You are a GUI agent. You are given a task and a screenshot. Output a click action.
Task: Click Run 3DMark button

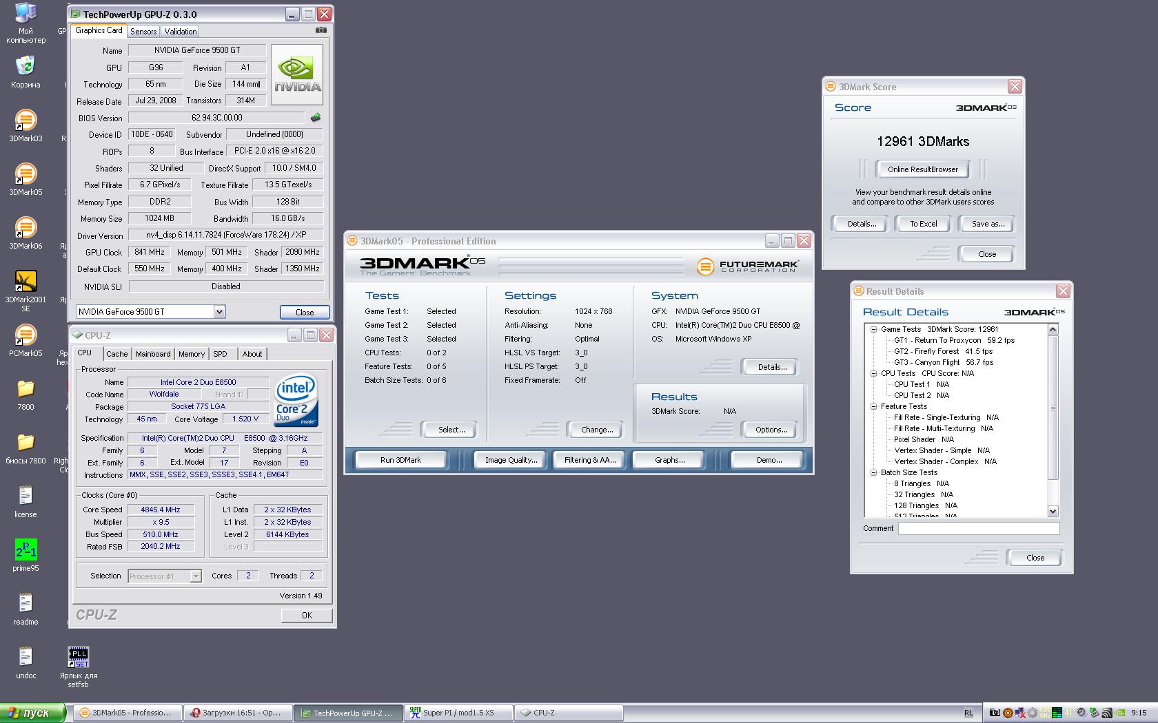click(x=400, y=460)
